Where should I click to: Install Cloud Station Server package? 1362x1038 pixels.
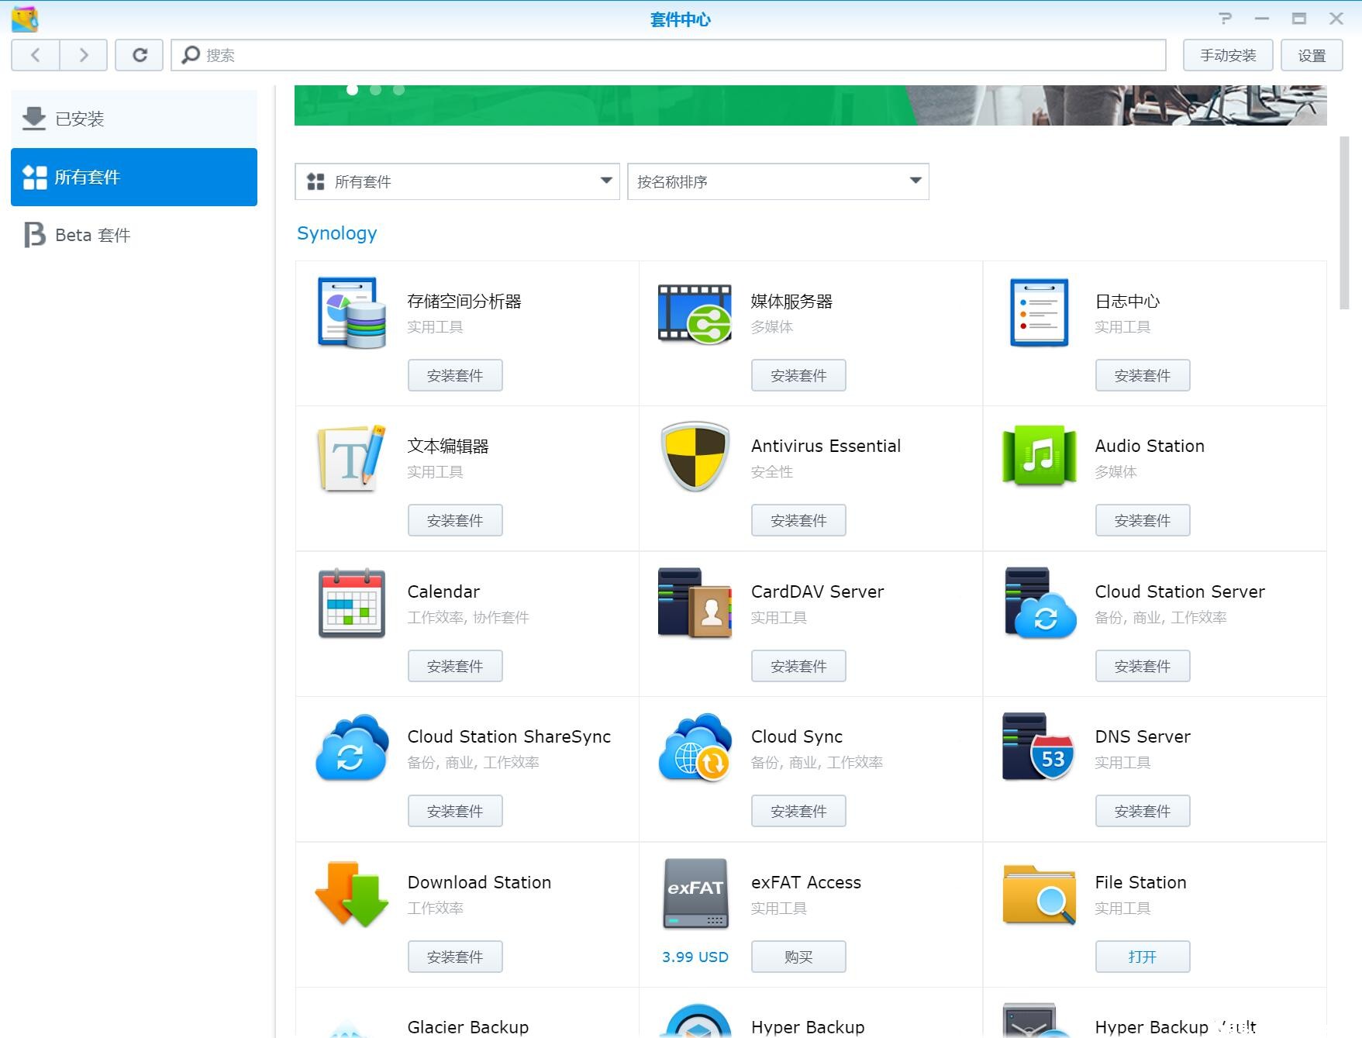click(x=1143, y=666)
